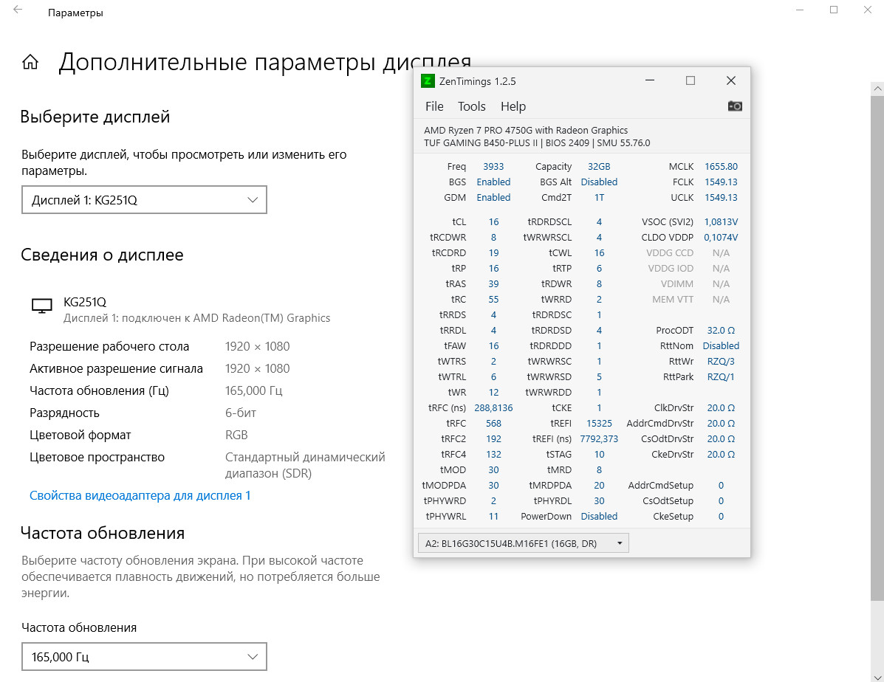Click the CLDO VDDP value 0,1074V
The height and width of the screenshot is (682, 884).
[x=721, y=237]
